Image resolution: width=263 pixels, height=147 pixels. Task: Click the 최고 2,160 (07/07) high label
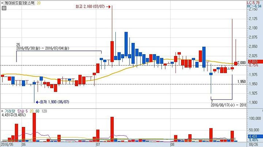pyautogui.click(x=90, y=7)
